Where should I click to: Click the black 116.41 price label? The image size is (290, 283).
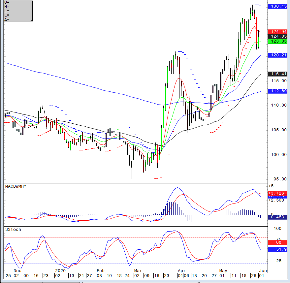(277, 74)
